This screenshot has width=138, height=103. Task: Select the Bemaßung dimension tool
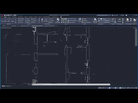46,20
